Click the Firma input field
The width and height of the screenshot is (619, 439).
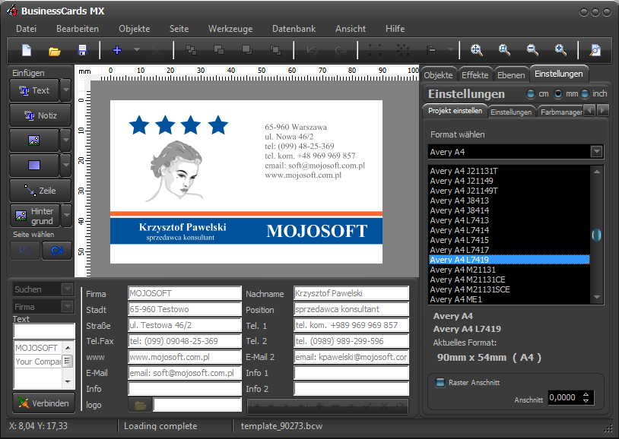184,293
